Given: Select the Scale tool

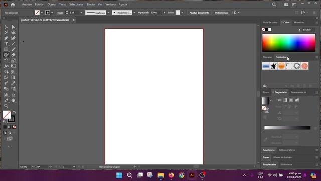Looking at the screenshot, I should click(x=14, y=61).
